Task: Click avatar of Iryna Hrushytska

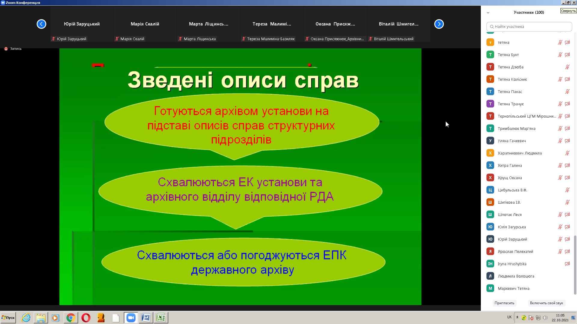Action: tap(490, 264)
